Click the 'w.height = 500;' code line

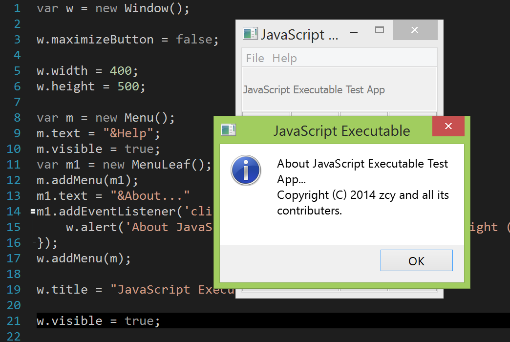pos(91,86)
